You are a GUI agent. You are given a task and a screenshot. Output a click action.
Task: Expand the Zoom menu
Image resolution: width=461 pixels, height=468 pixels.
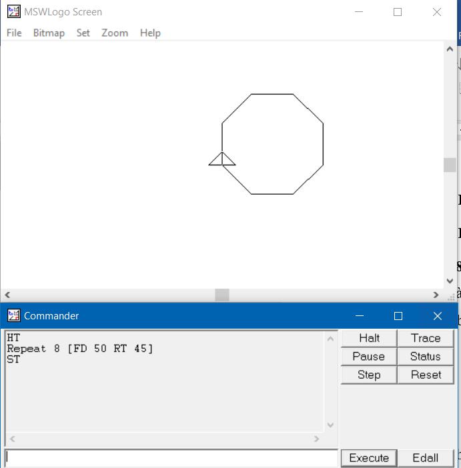pyautogui.click(x=114, y=33)
